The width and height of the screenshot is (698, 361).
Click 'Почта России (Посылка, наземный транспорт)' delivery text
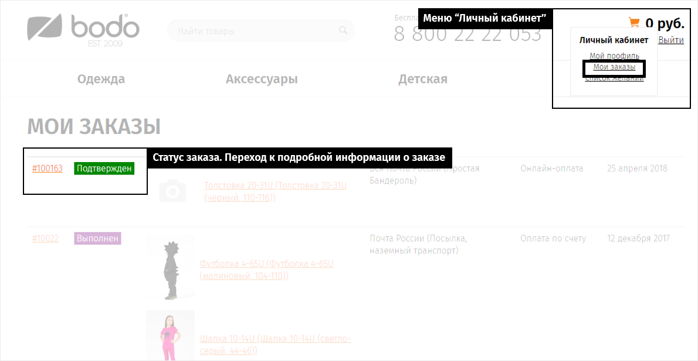click(418, 244)
